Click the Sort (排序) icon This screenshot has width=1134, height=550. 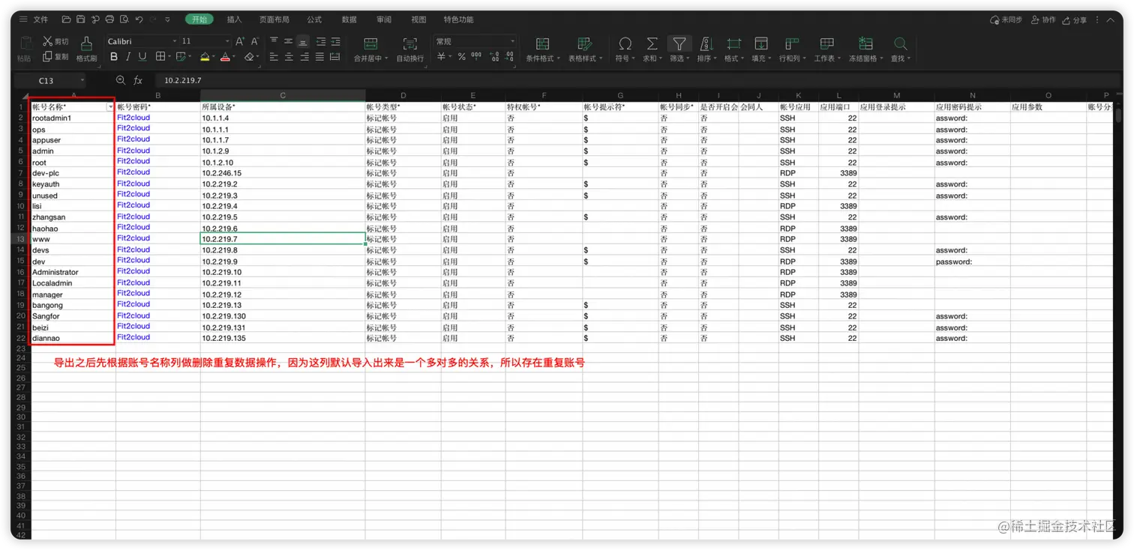[706, 43]
